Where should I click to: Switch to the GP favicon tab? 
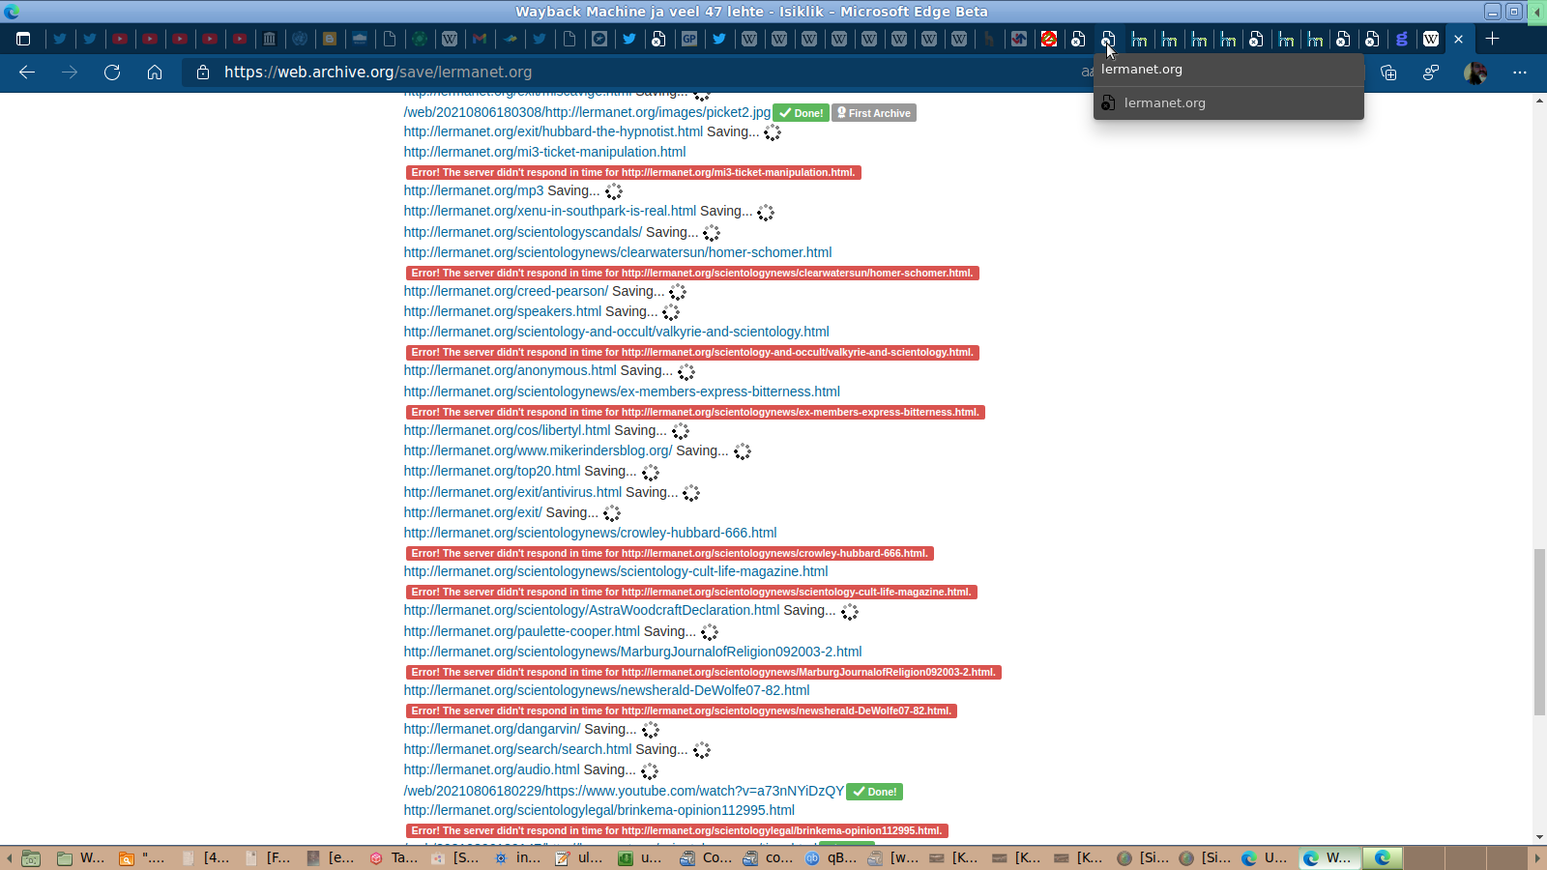(689, 40)
